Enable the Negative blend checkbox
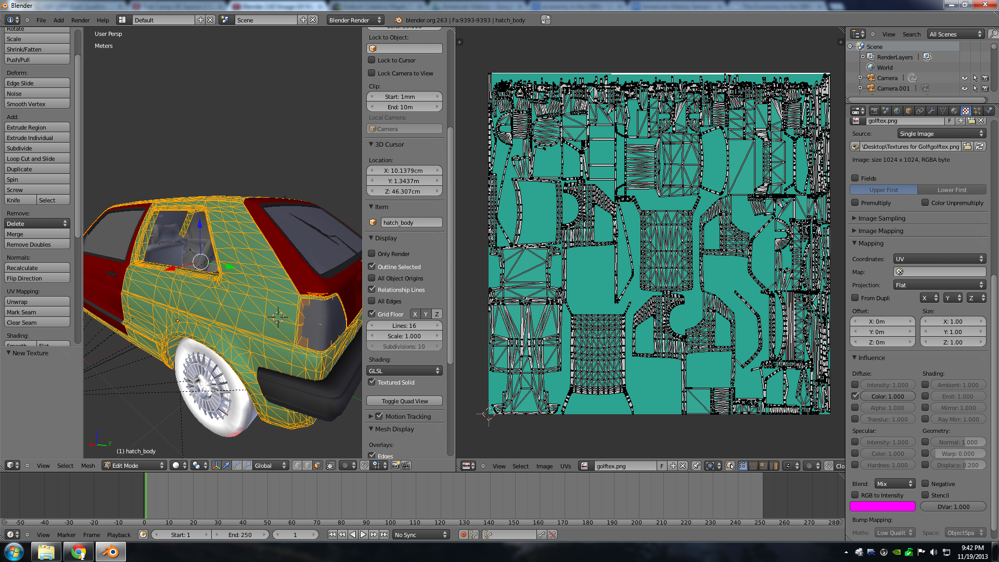The image size is (999, 562). click(x=925, y=483)
